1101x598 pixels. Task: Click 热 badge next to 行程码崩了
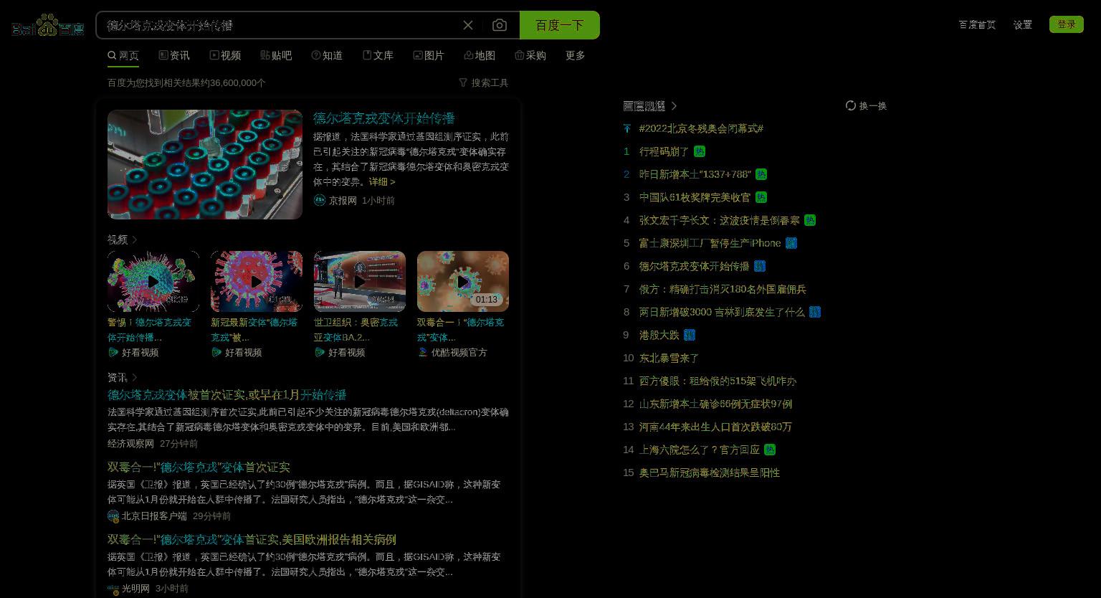[700, 151]
